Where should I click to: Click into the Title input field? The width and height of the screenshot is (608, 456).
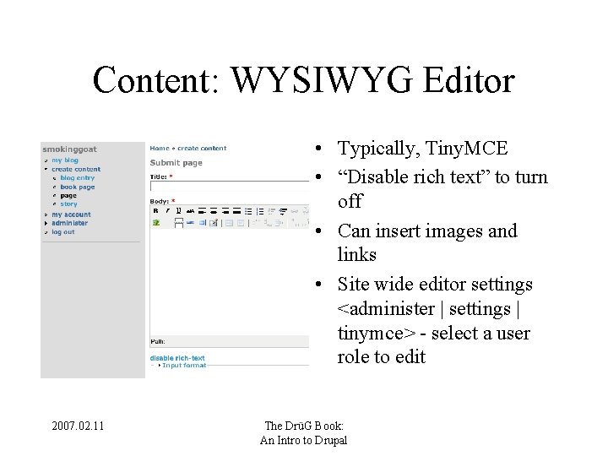230,187
